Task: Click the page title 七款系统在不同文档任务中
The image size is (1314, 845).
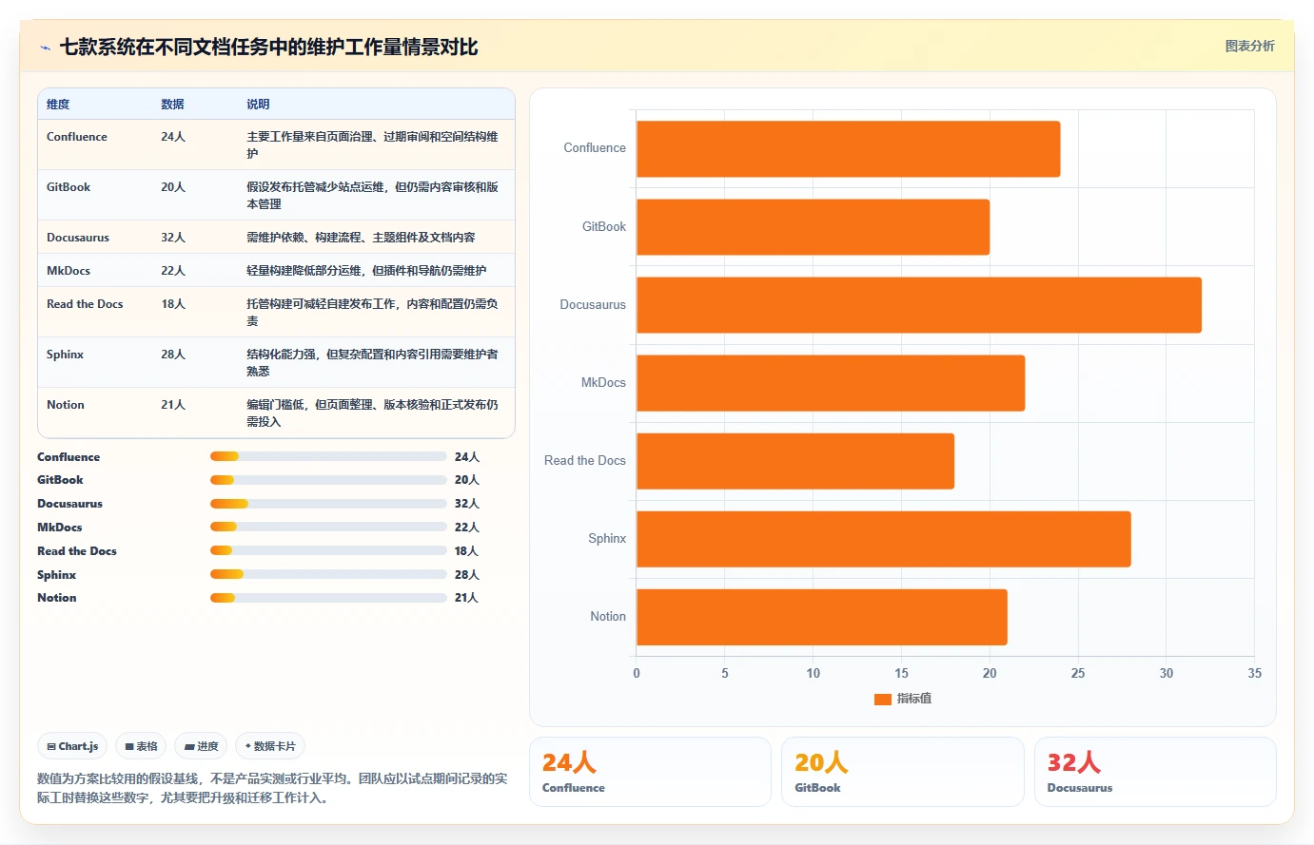Action: coord(269,47)
